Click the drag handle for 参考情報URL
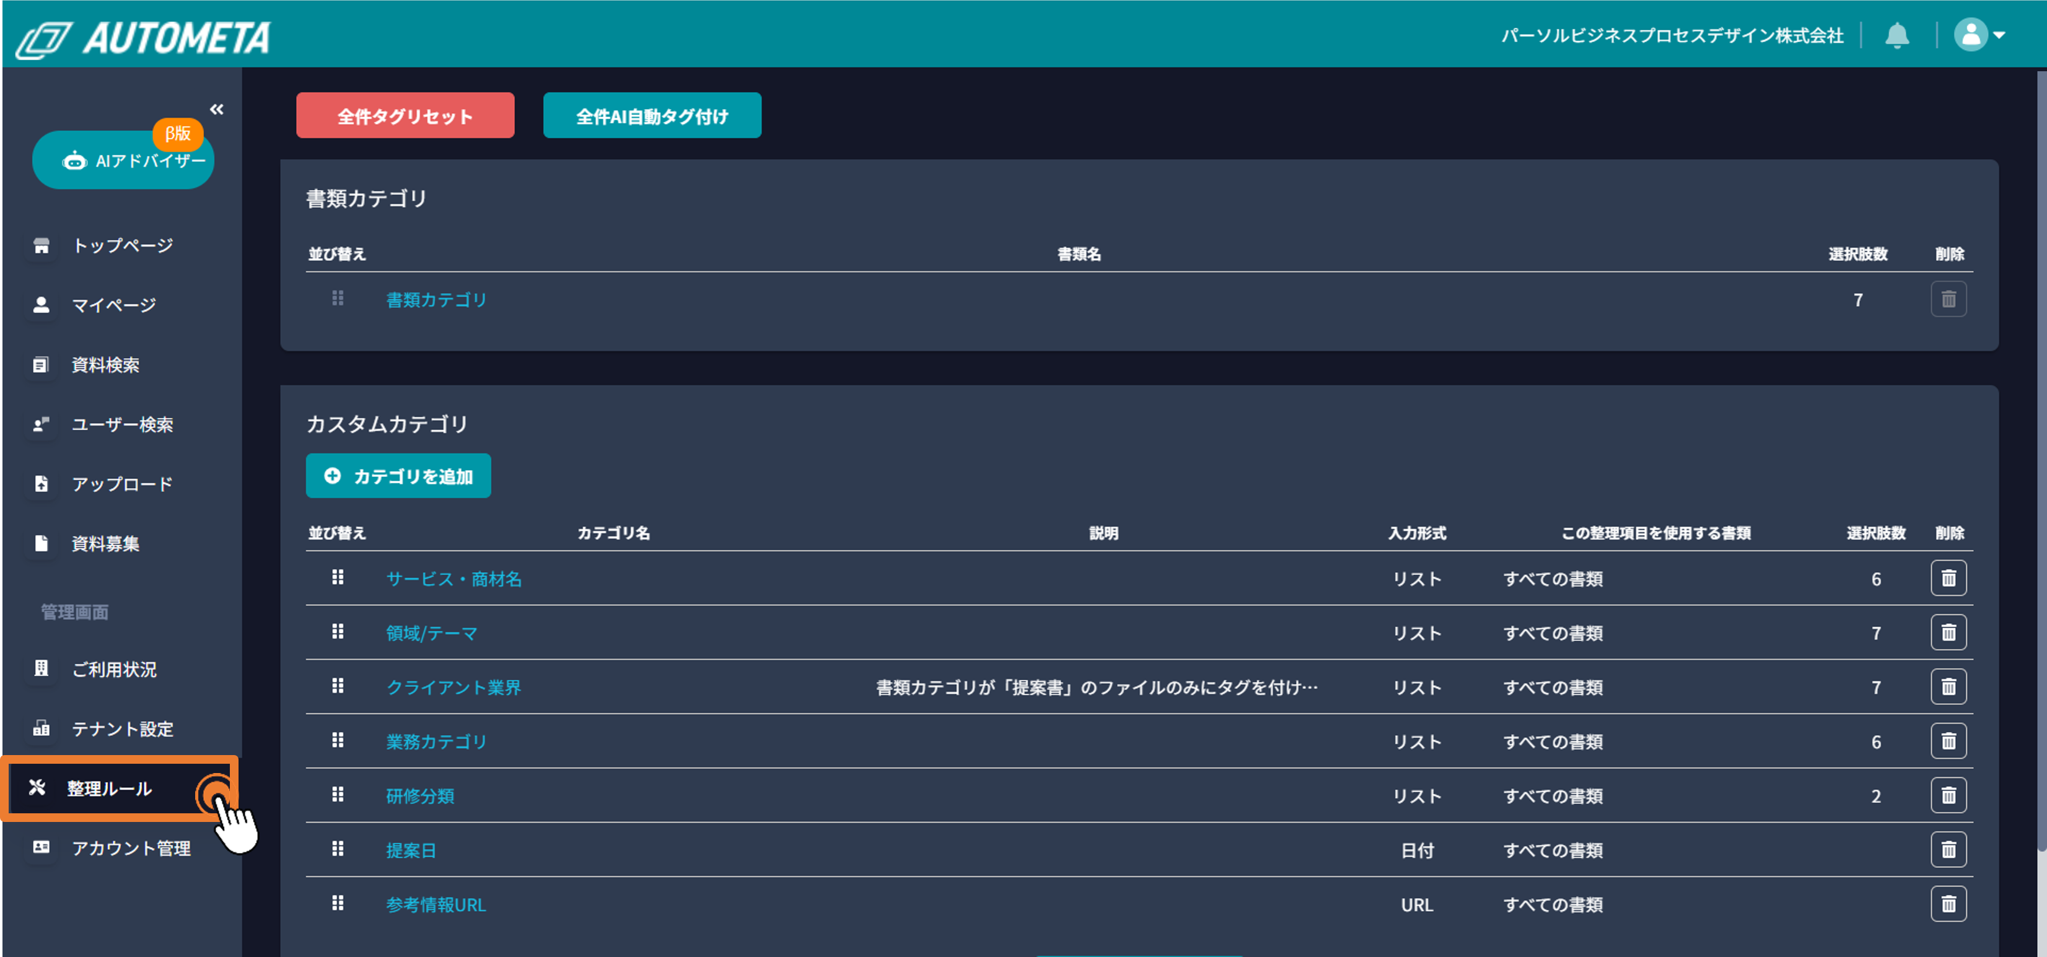Viewport: 2047px width, 957px height. click(338, 902)
